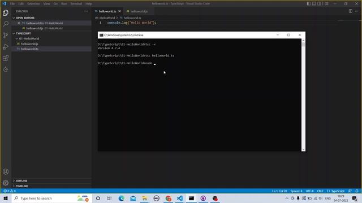Open the Manage gear icon

(6, 183)
